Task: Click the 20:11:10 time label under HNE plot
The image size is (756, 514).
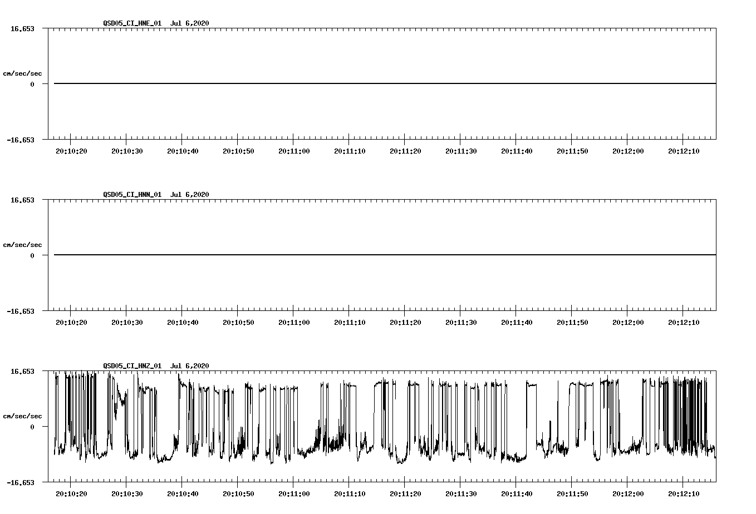Action: pyautogui.click(x=350, y=151)
